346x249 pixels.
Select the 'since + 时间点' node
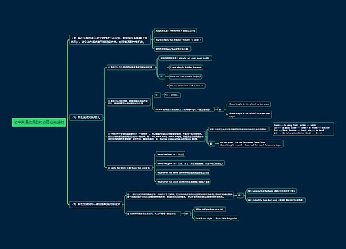(x=183, y=109)
